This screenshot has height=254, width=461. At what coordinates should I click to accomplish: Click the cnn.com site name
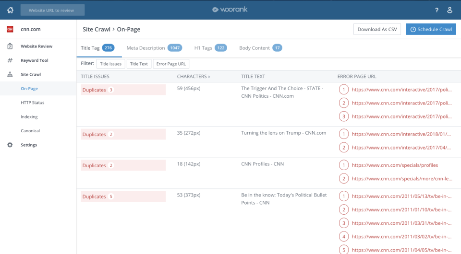click(x=31, y=29)
